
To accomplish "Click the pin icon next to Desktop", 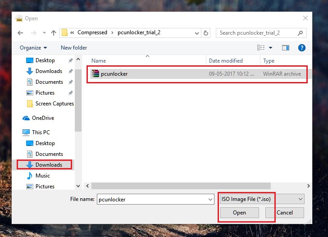I will [70, 60].
